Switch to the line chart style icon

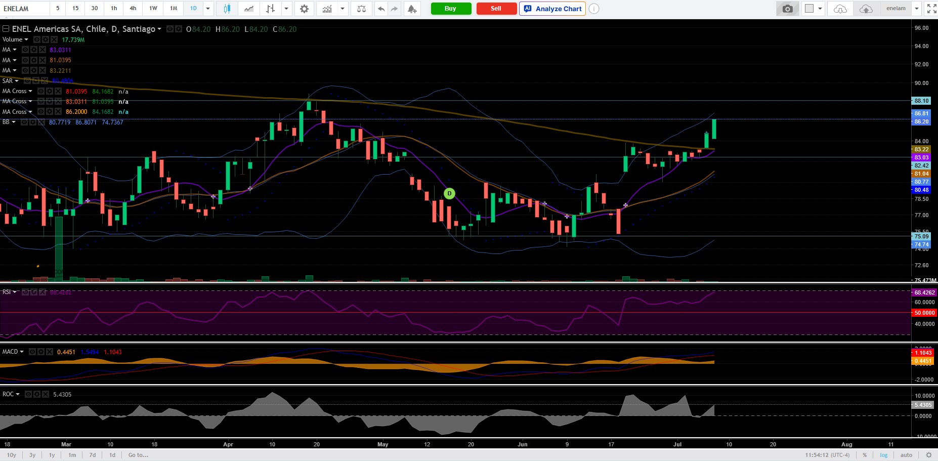click(248, 9)
